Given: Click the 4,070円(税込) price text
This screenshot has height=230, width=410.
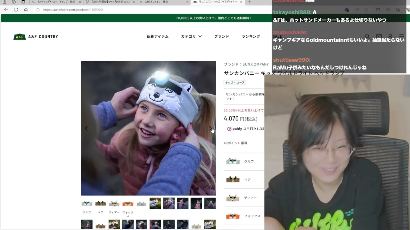Looking at the screenshot, I should coord(241,119).
